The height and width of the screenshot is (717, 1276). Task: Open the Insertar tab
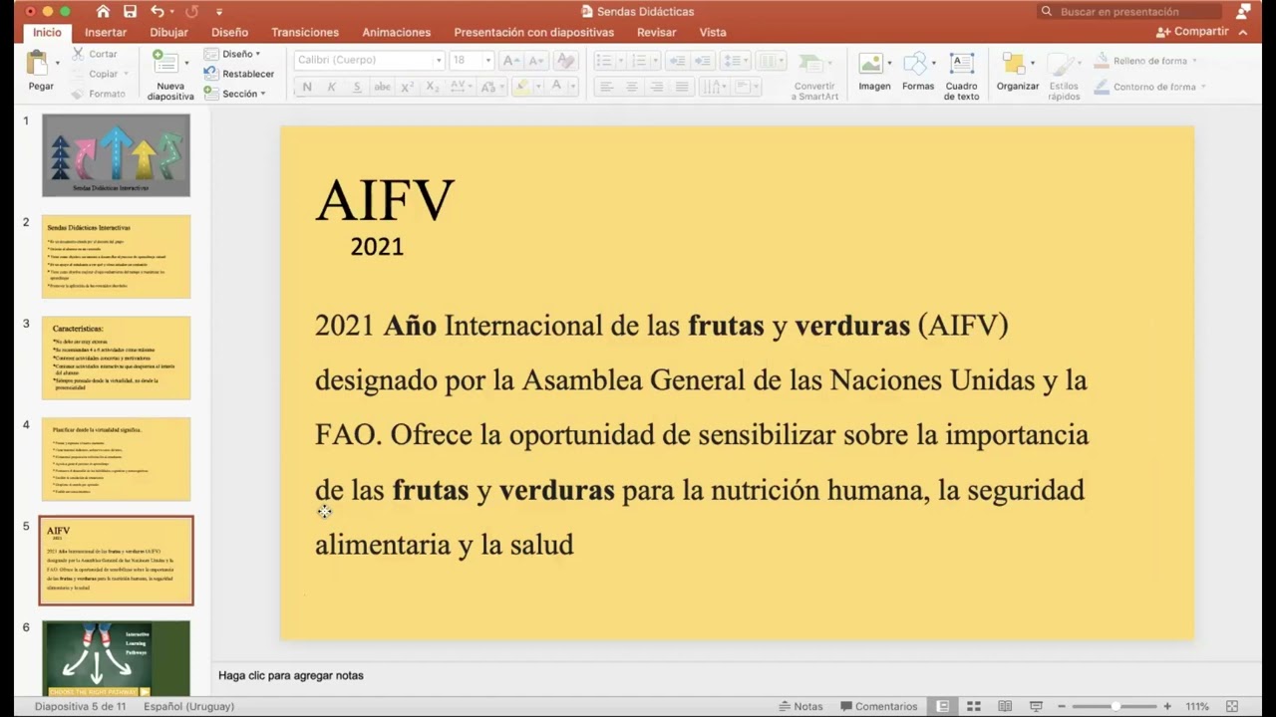(106, 32)
